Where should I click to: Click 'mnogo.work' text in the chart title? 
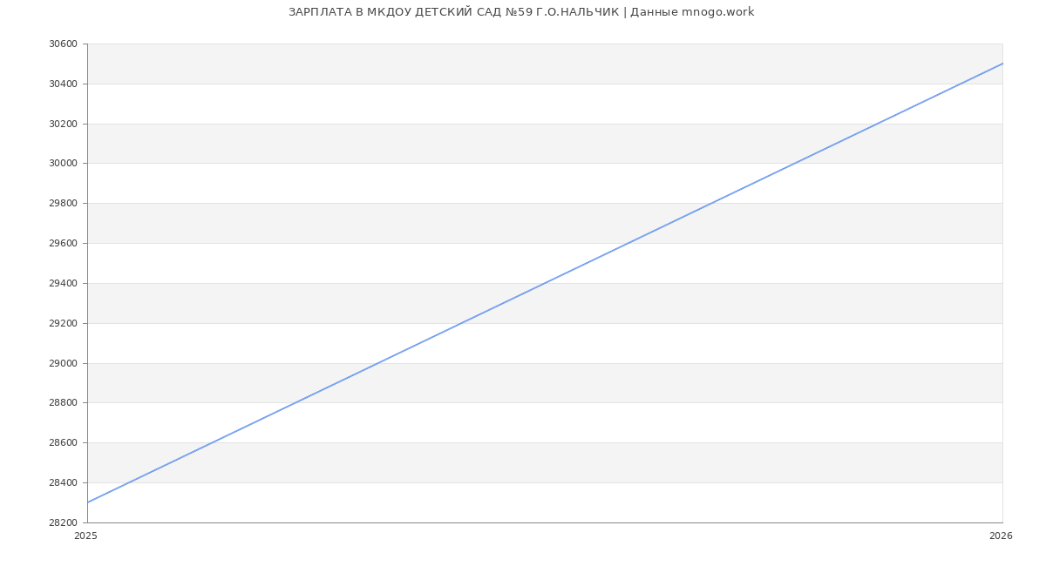(717, 12)
